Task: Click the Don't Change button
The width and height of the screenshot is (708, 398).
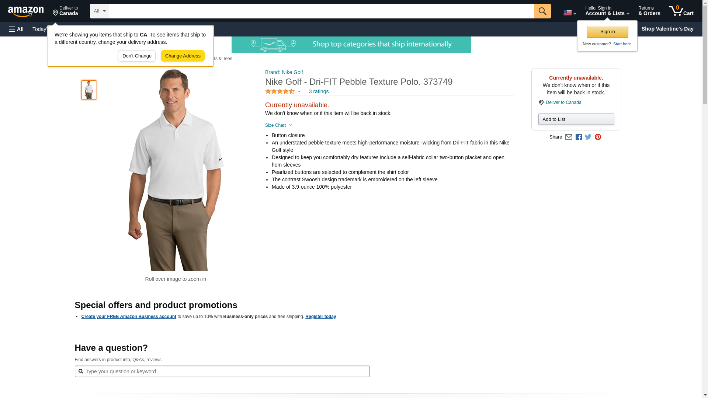Action: pos(137,56)
